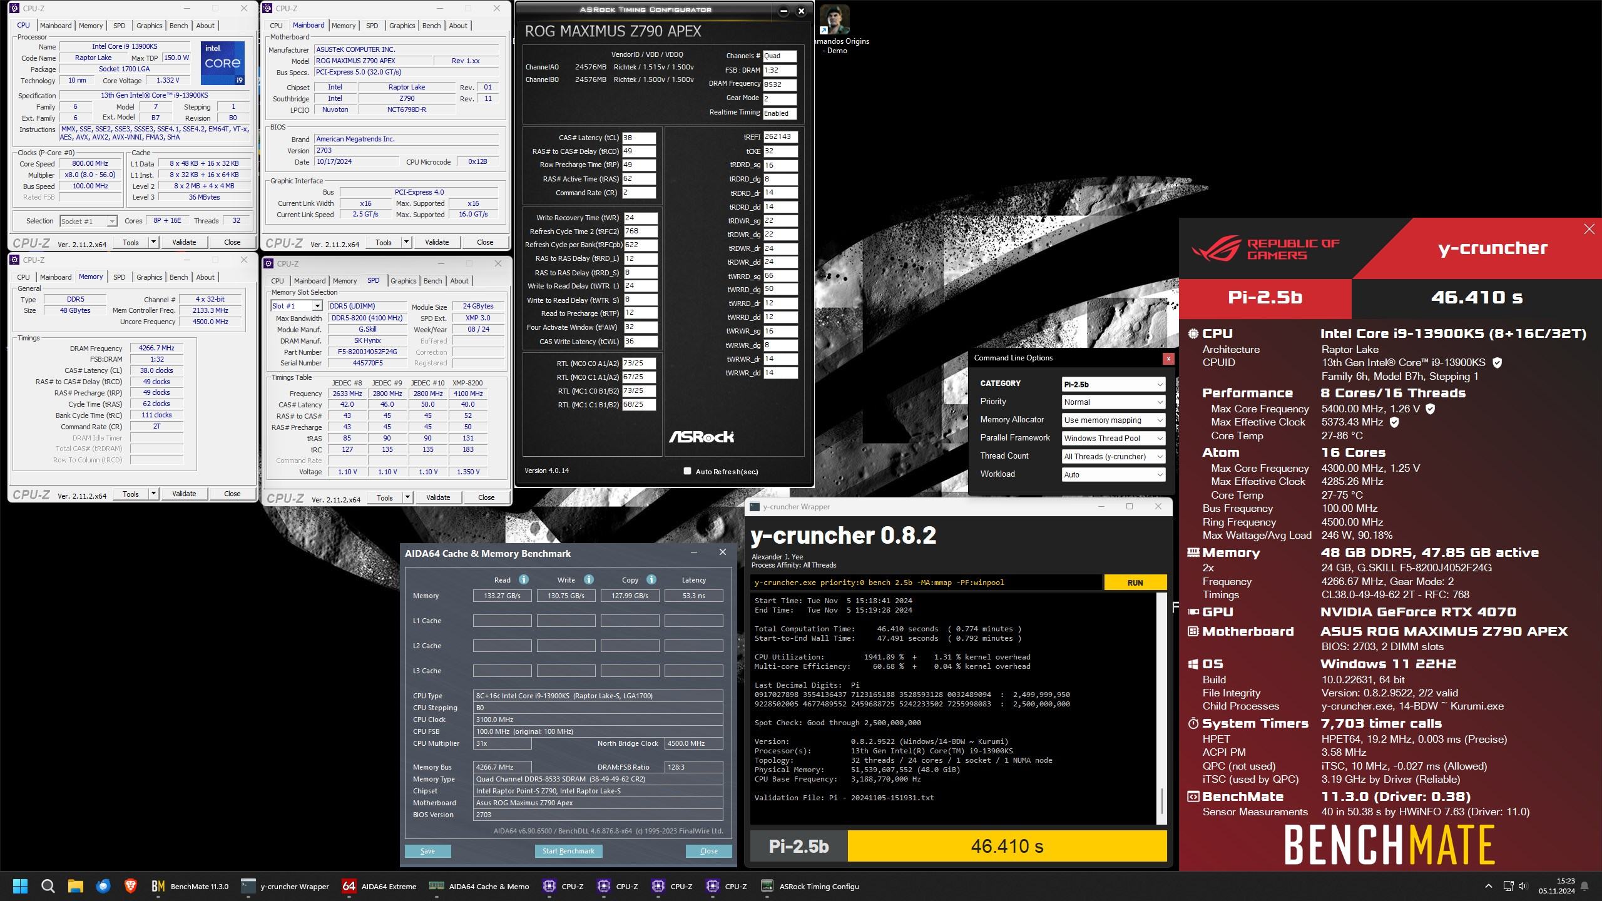The image size is (1602, 901).
Task: Click CAS# Latency (tCL) field showing 38
Action: pyautogui.click(x=639, y=138)
